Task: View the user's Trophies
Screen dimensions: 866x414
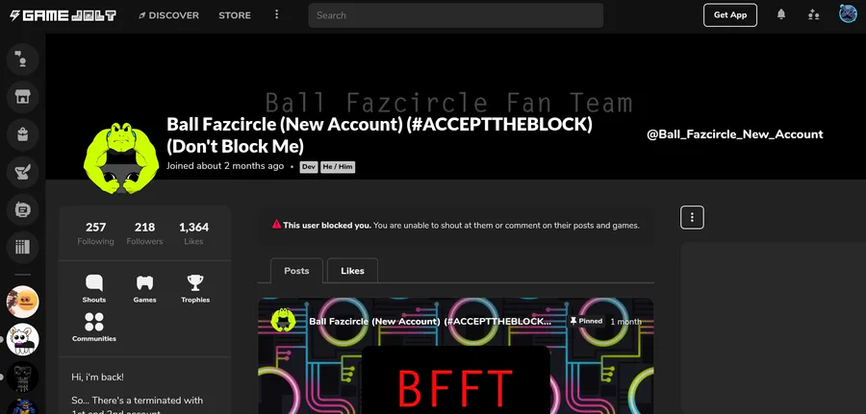Action: (195, 289)
